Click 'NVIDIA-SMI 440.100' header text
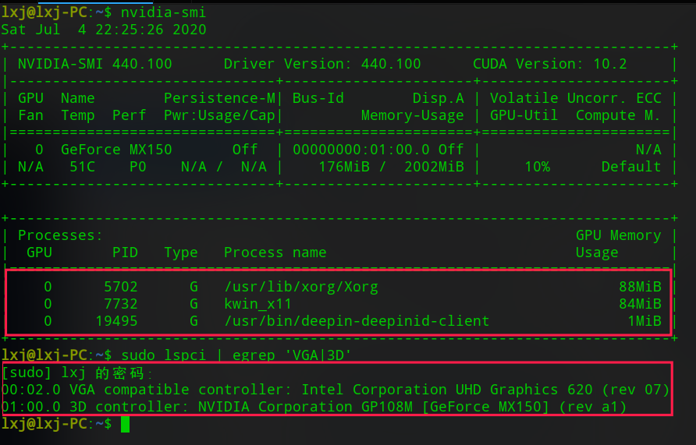Screen dimensions: 696x445 point(95,64)
